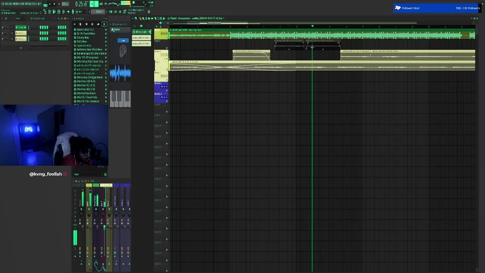The image size is (485, 273).
Task: Click the Listen button in Antares plugin
Action: click(x=123, y=41)
